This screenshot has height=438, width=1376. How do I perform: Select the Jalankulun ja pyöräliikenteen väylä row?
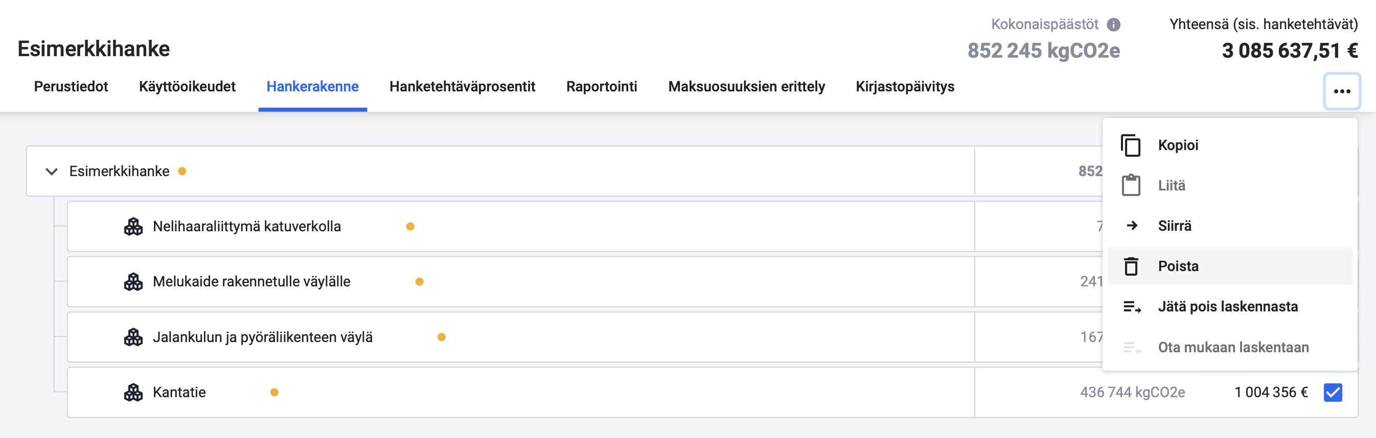click(x=521, y=337)
